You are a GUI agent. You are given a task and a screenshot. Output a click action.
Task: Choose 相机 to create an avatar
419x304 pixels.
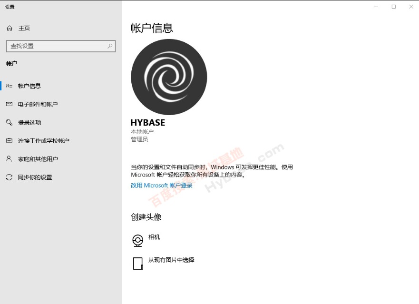(x=154, y=237)
